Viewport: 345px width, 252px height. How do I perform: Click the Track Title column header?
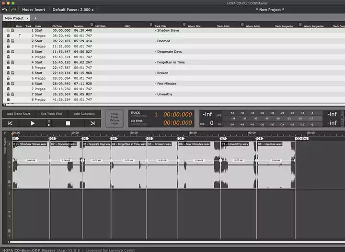click(x=160, y=26)
